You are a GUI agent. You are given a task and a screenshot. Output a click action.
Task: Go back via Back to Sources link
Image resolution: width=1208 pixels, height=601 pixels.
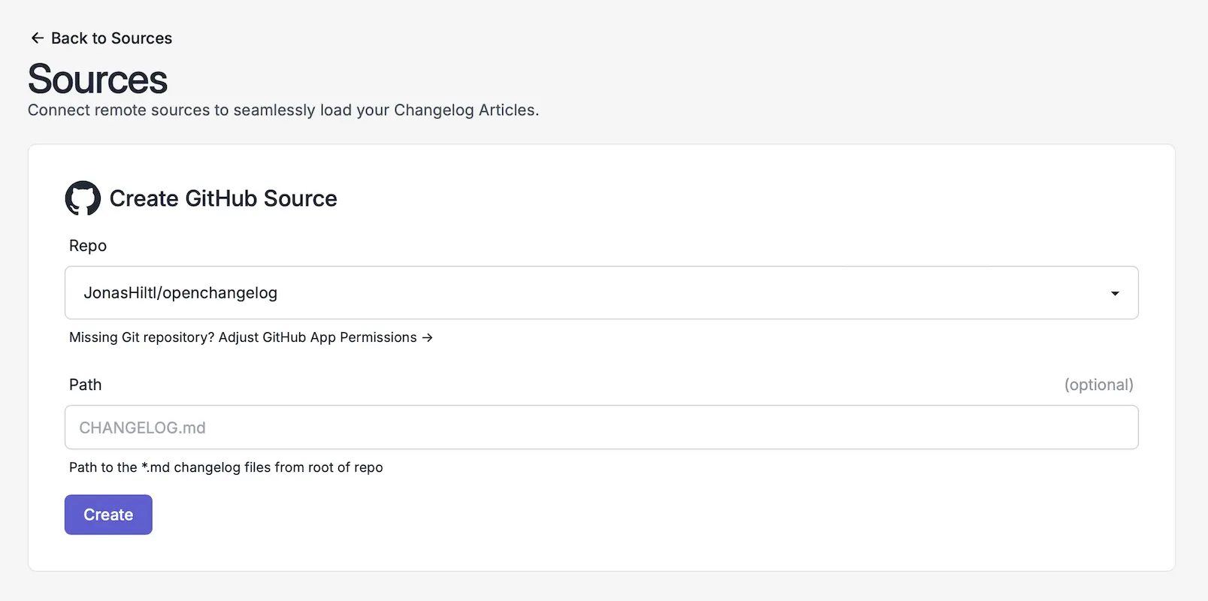(x=101, y=38)
